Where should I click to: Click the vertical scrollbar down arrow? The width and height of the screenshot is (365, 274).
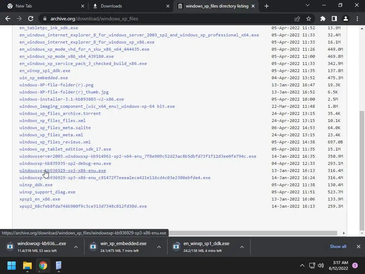[362, 233]
